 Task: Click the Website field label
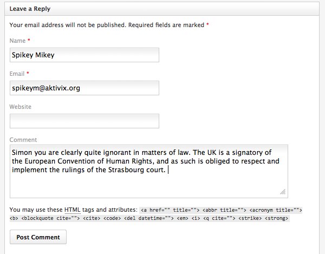21,107
